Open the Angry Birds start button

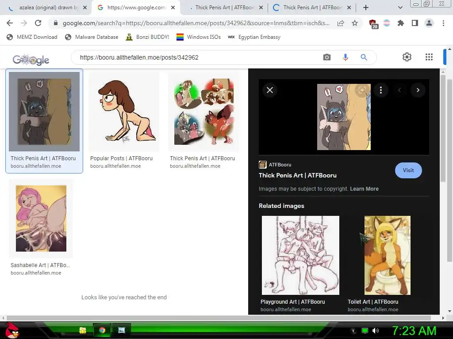pos(12,330)
